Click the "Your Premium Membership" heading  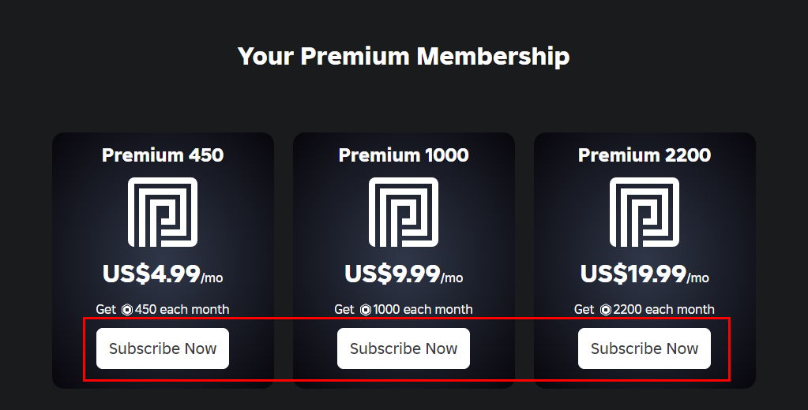(404, 57)
